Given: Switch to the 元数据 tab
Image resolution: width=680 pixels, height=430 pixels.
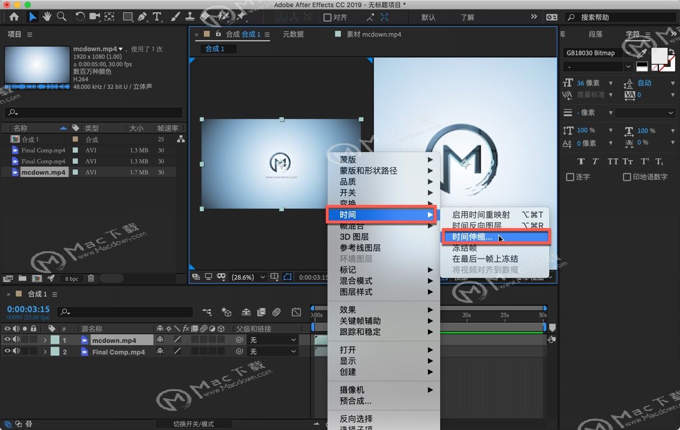Looking at the screenshot, I should pyautogui.click(x=293, y=34).
